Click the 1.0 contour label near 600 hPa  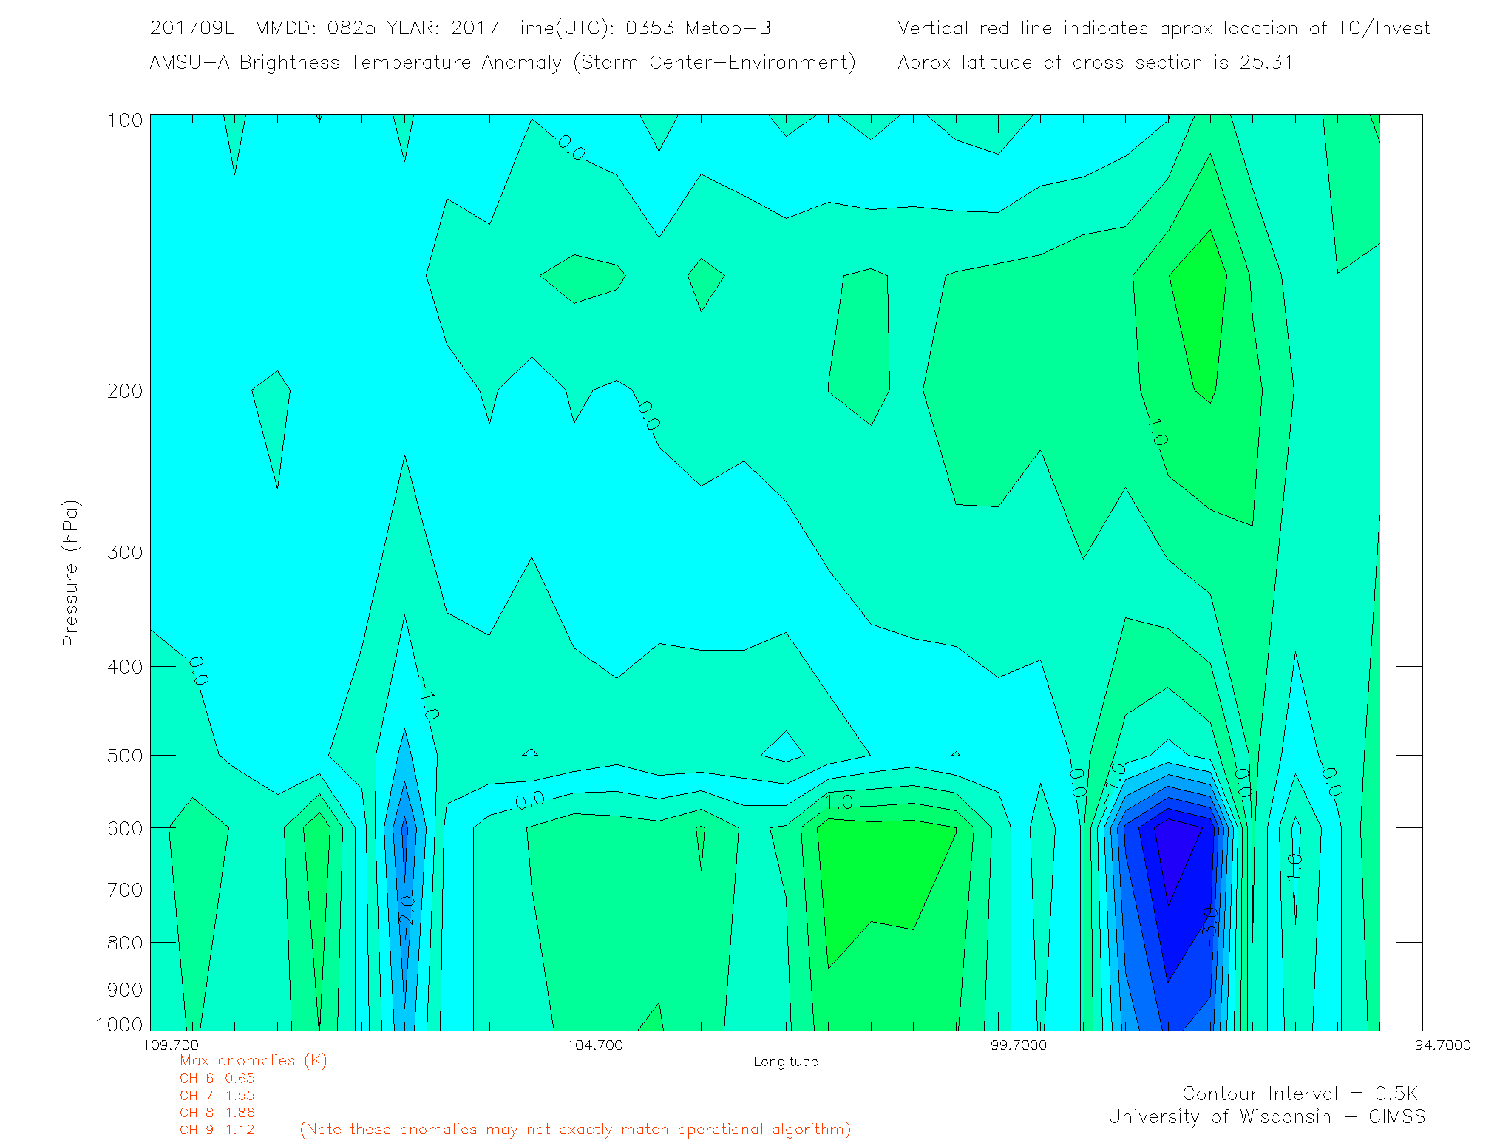pos(838,803)
